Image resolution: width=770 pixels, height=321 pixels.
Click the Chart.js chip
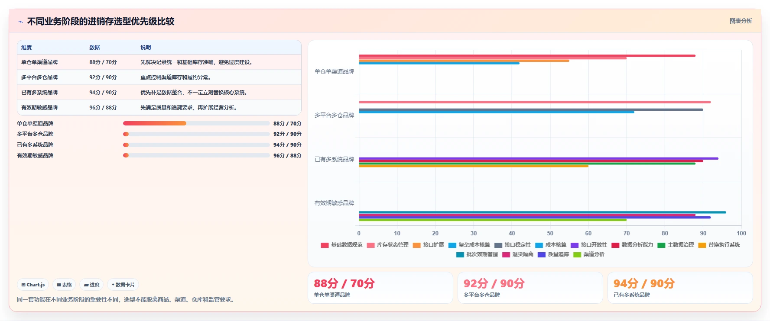(33, 285)
